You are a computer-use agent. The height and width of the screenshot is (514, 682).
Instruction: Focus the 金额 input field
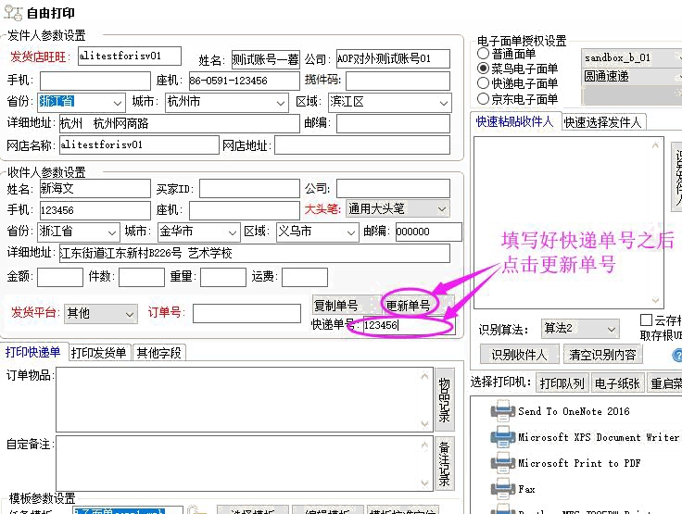click(x=60, y=278)
